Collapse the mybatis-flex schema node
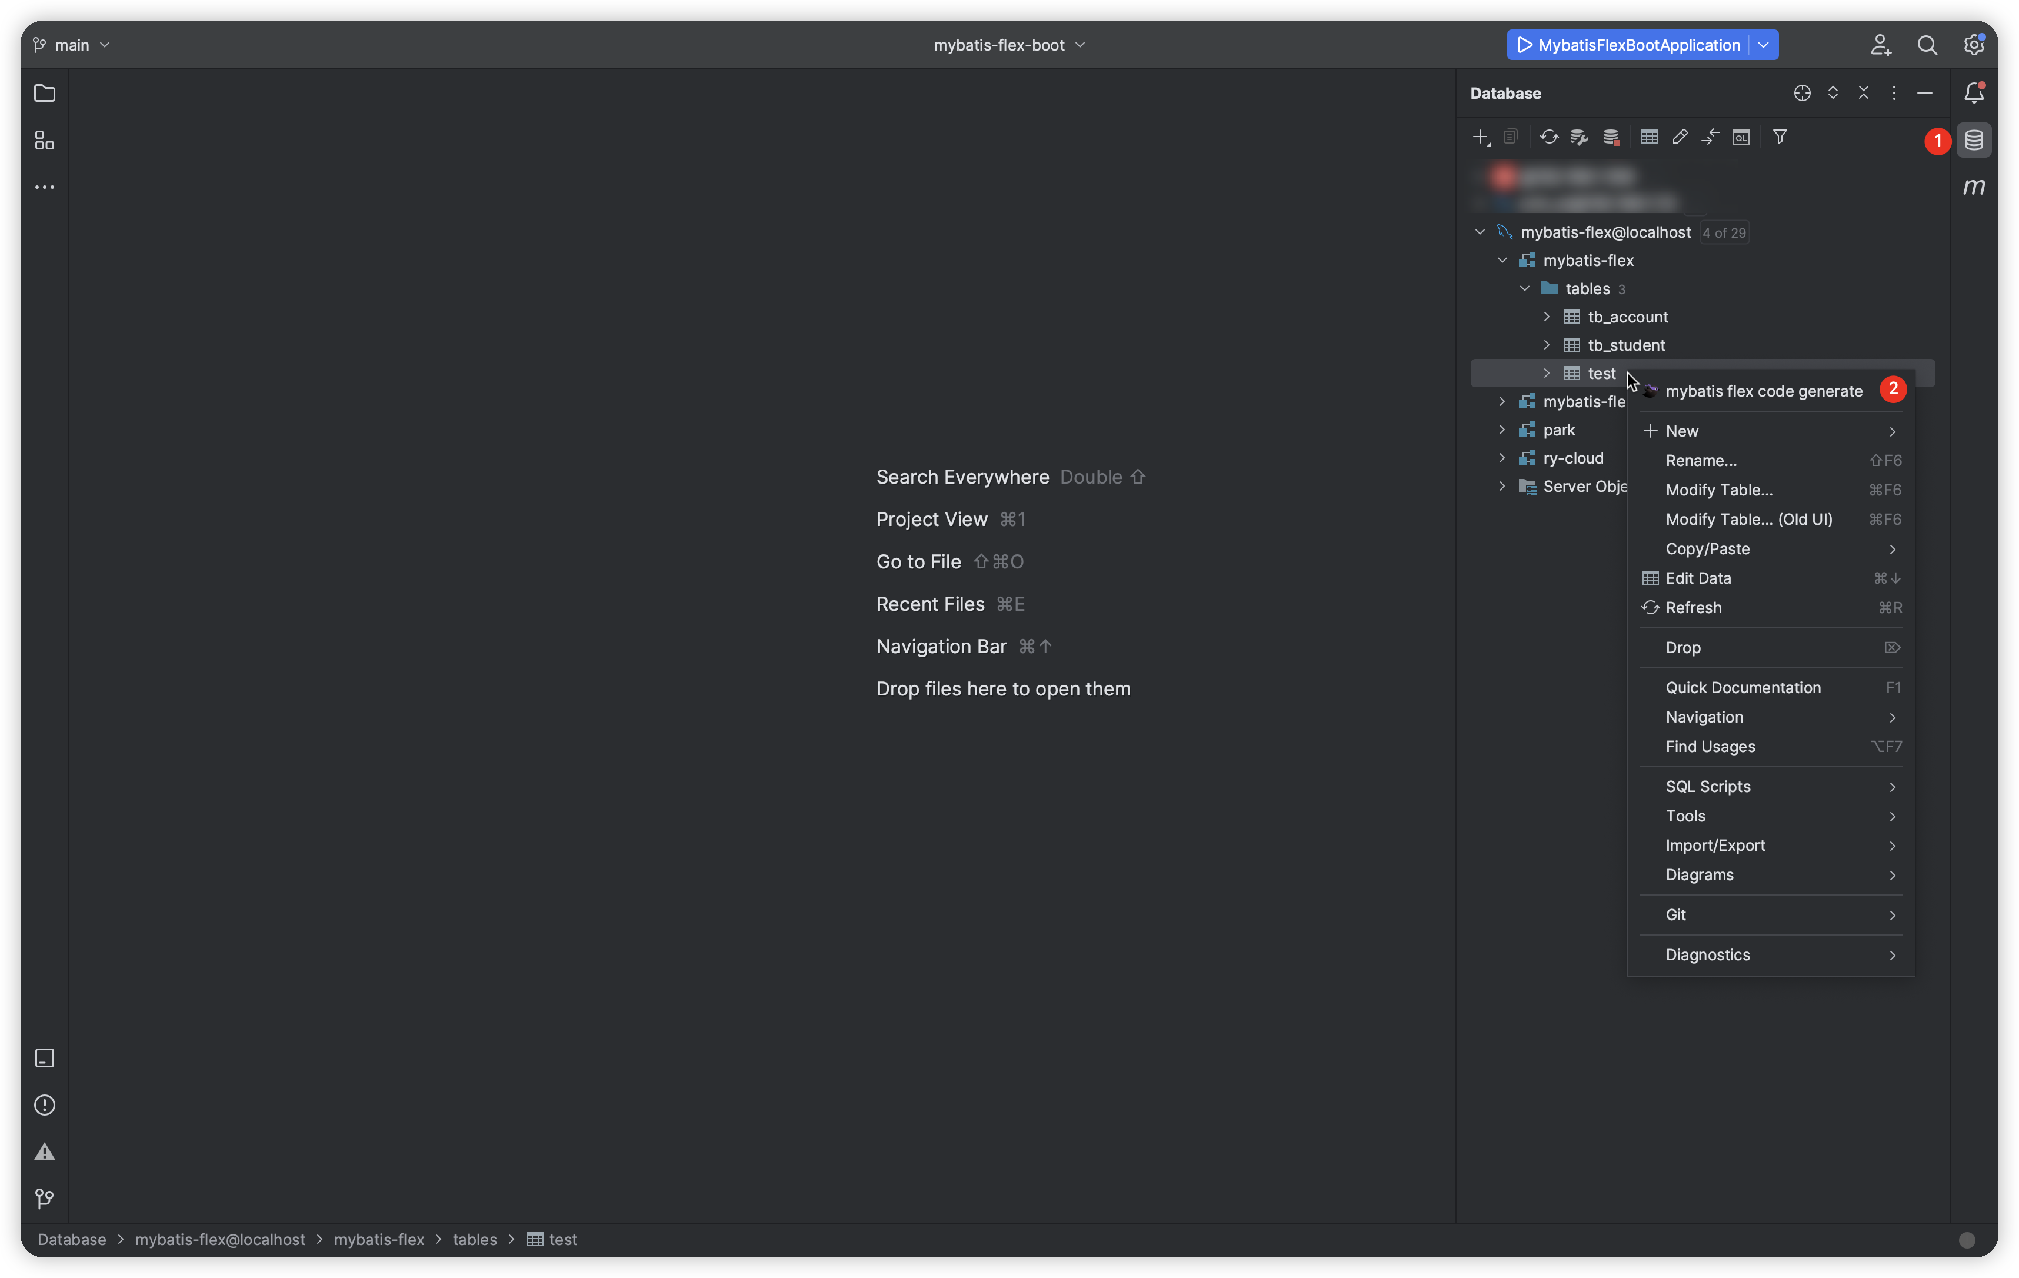Viewport: 2019px width, 1278px height. click(1502, 261)
